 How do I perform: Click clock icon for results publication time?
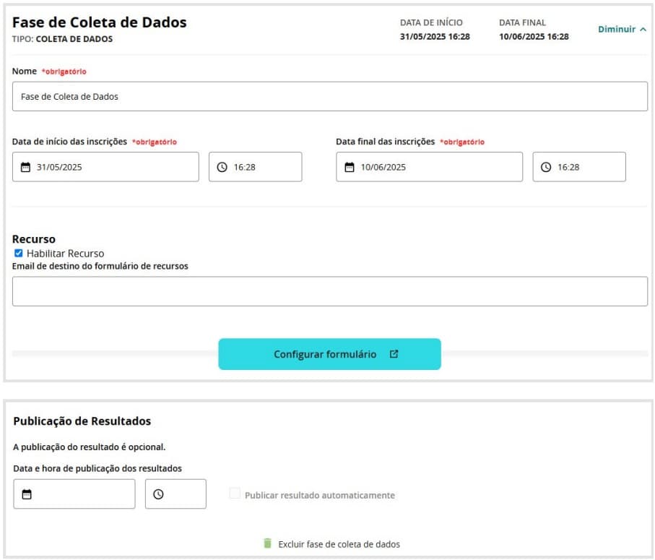158,494
